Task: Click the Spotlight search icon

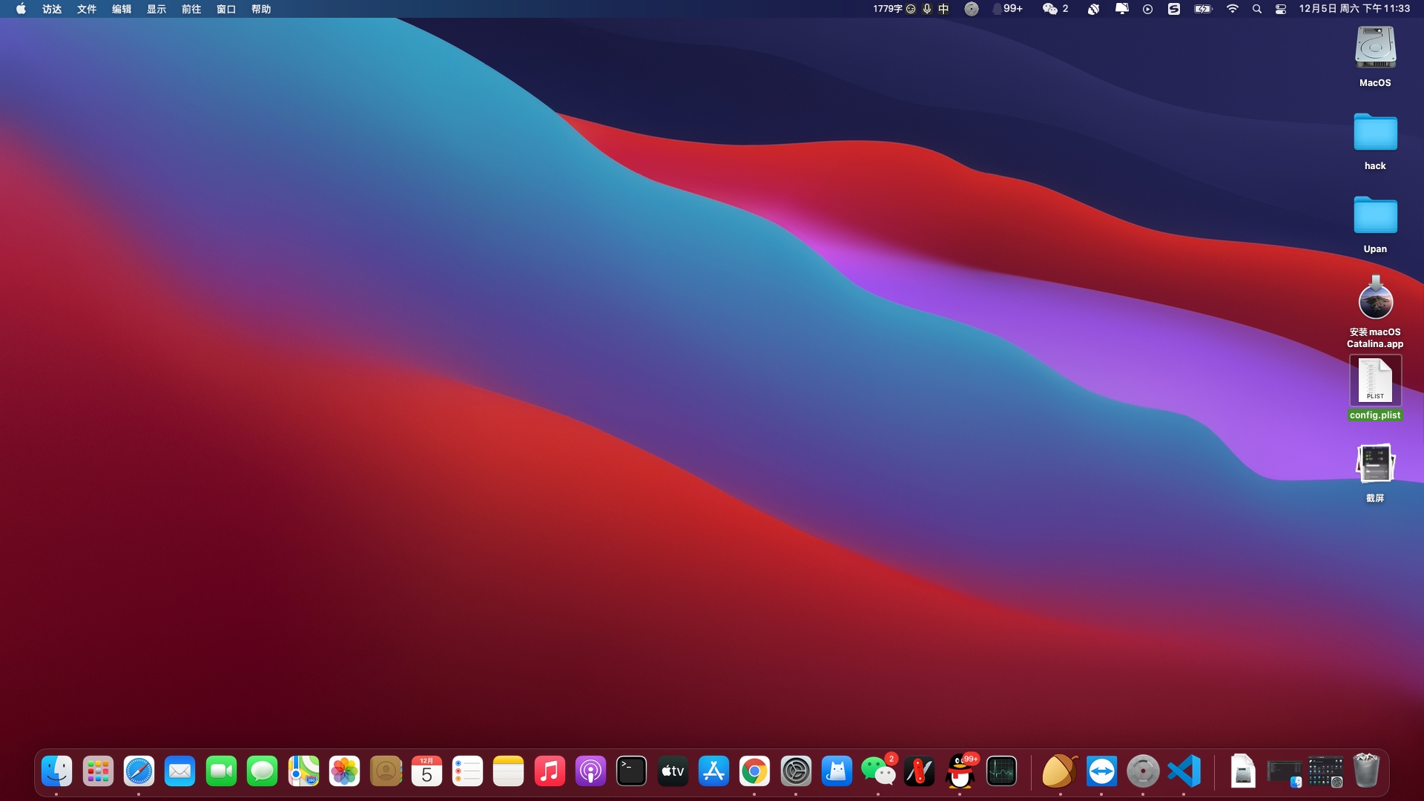Action: [x=1257, y=9]
